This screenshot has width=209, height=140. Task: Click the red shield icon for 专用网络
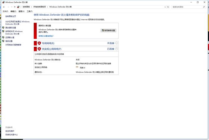tap(39, 43)
